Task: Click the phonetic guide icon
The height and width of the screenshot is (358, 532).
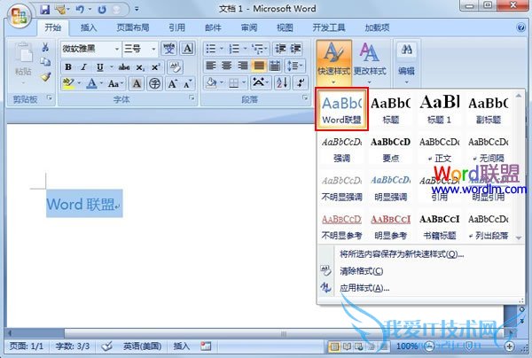Action: point(169,49)
